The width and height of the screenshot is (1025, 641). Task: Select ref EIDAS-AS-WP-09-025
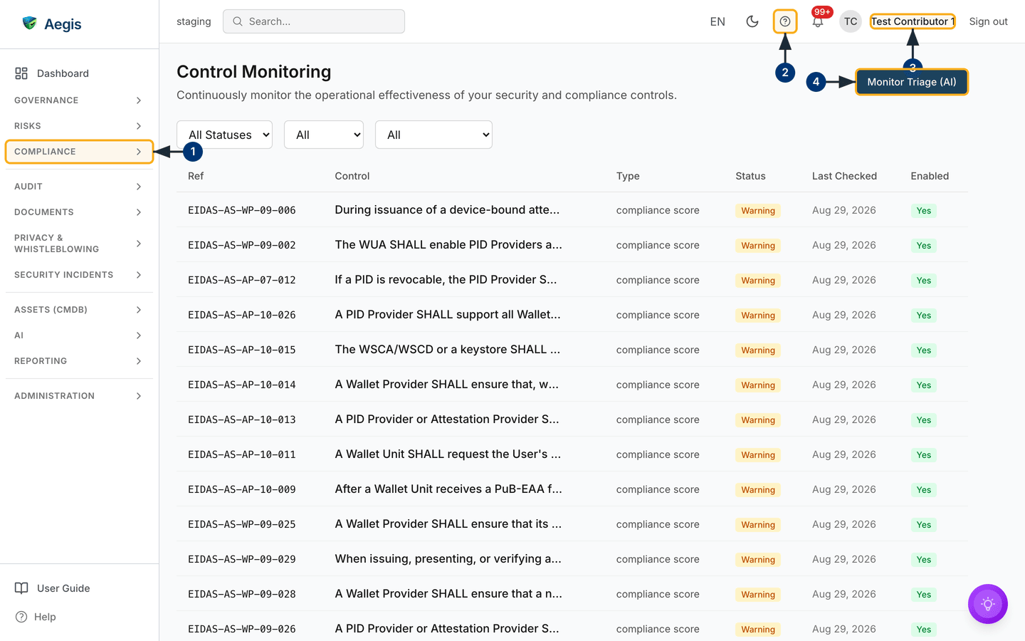pyautogui.click(x=242, y=524)
